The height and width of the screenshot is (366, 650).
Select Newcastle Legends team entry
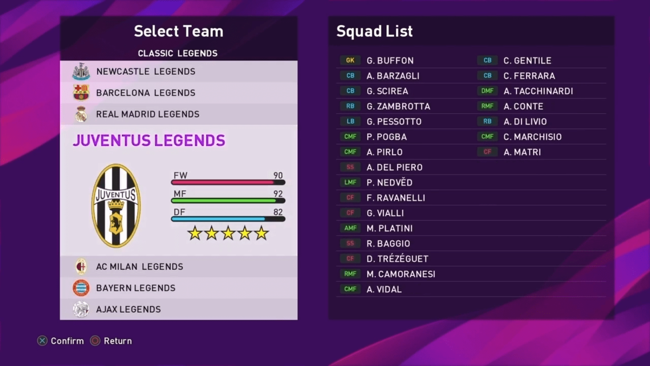(x=179, y=72)
